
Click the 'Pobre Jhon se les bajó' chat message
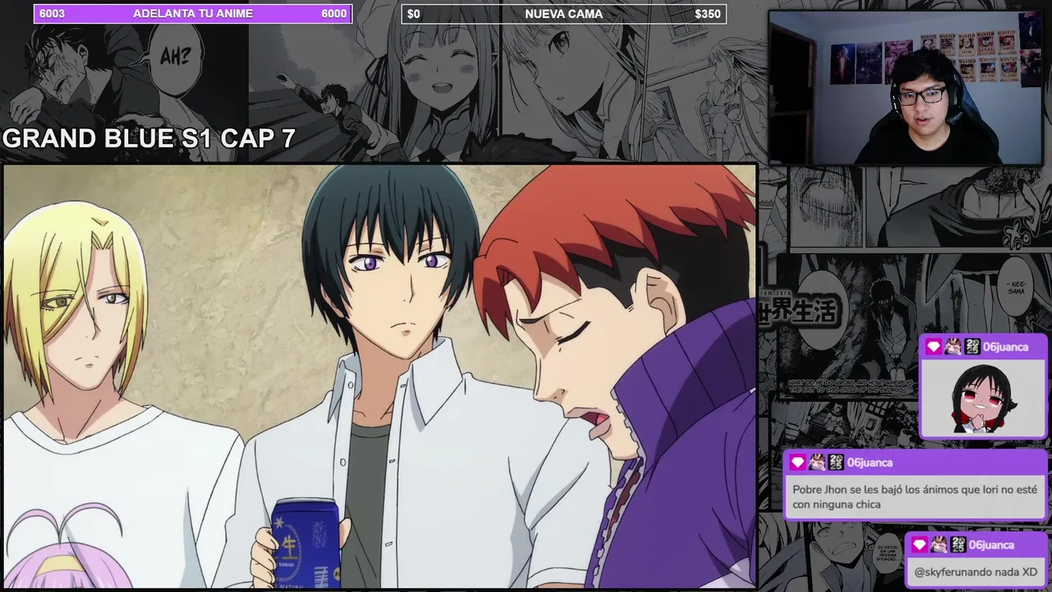[915, 497]
